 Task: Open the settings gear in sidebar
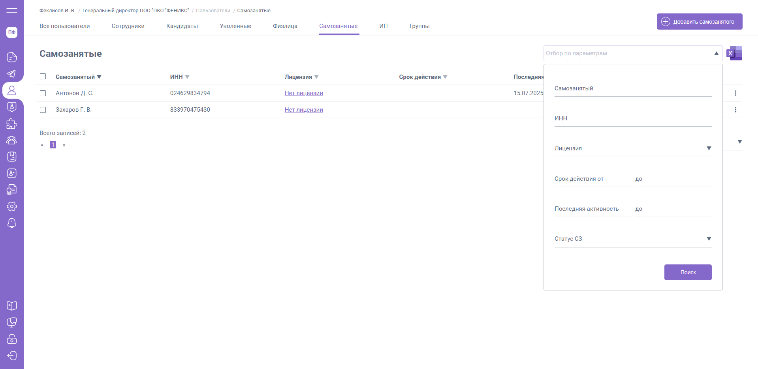(x=12, y=206)
